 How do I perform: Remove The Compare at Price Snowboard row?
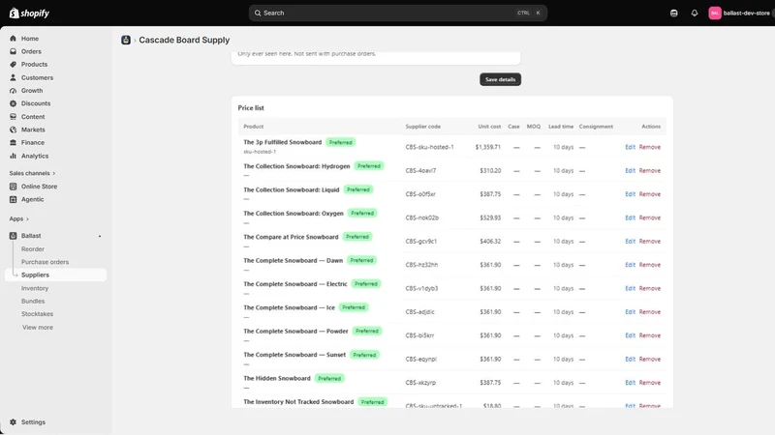click(x=649, y=241)
